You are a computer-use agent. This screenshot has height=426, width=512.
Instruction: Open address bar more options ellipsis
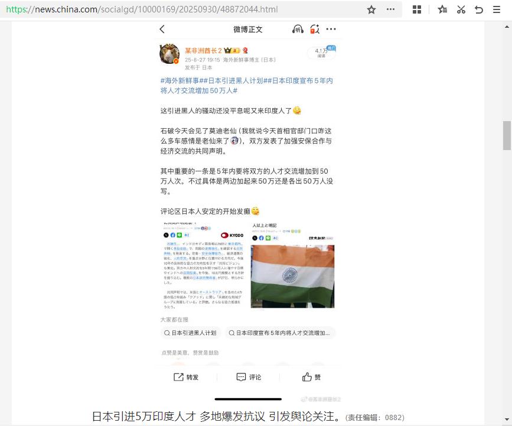(390, 9)
